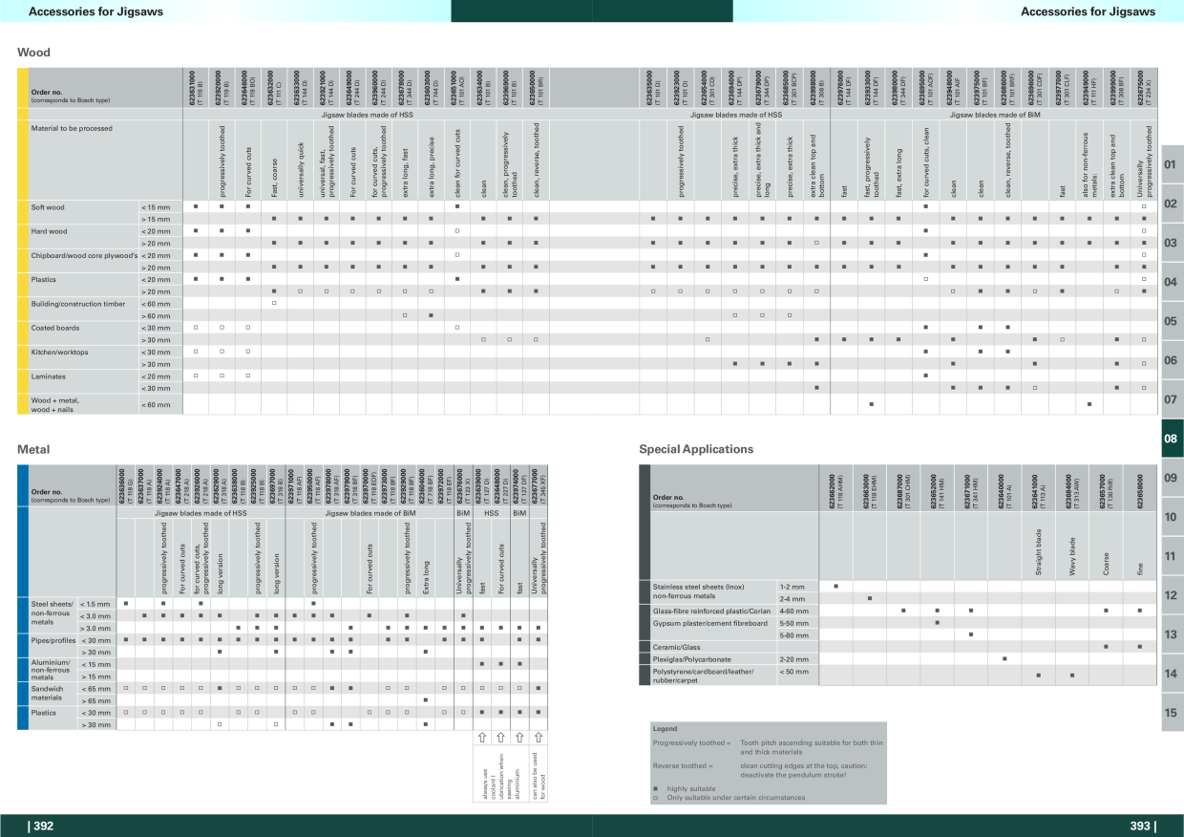The width and height of the screenshot is (1184, 837).
Task: Select 'Glass-fibre reinforced plastic/Corian' label
Action: click(711, 611)
